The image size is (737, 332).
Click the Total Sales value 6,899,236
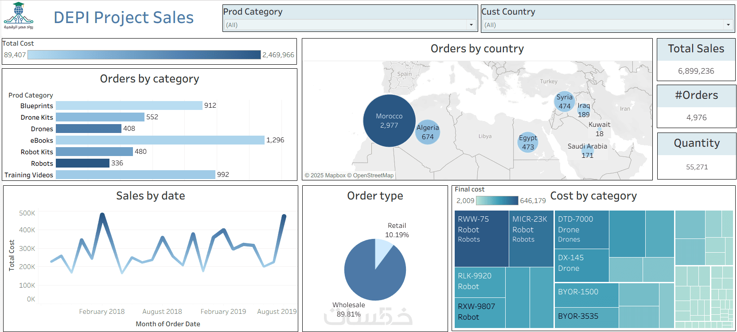click(x=696, y=71)
